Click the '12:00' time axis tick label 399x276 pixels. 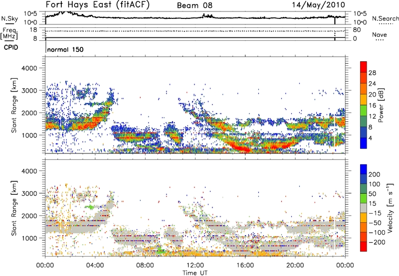pyautogui.click(x=195, y=266)
